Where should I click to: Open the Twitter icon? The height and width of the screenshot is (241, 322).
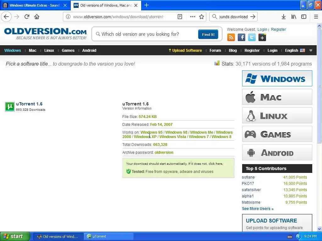point(252,38)
